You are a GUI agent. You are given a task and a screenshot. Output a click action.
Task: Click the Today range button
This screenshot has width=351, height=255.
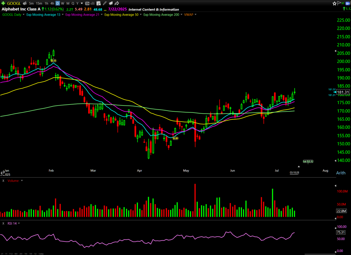coord(41,254)
